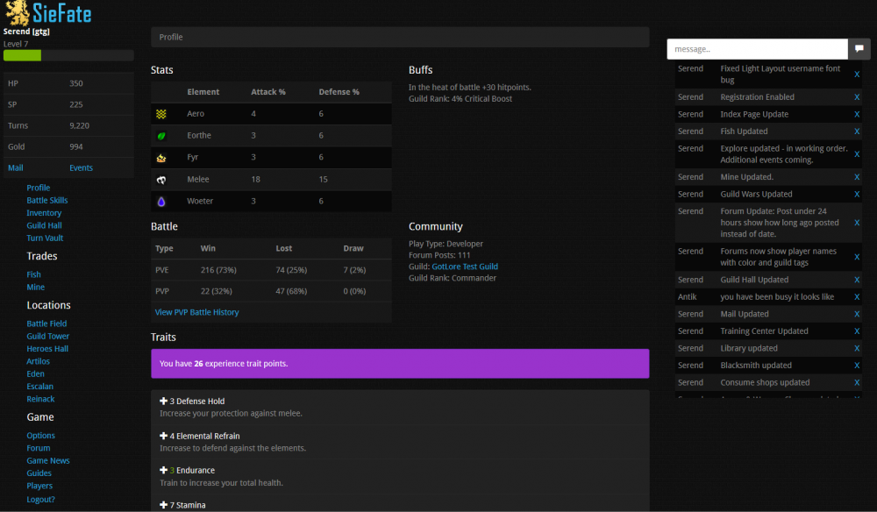Add a point to Defense Hold trait

(164, 402)
